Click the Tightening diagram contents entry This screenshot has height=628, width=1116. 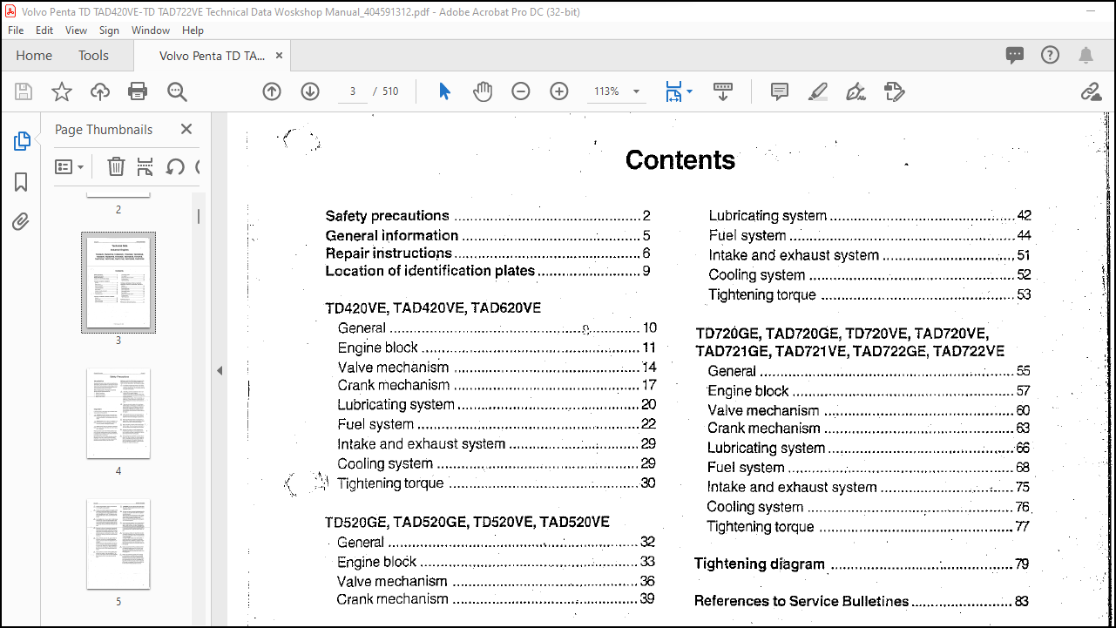click(862, 564)
